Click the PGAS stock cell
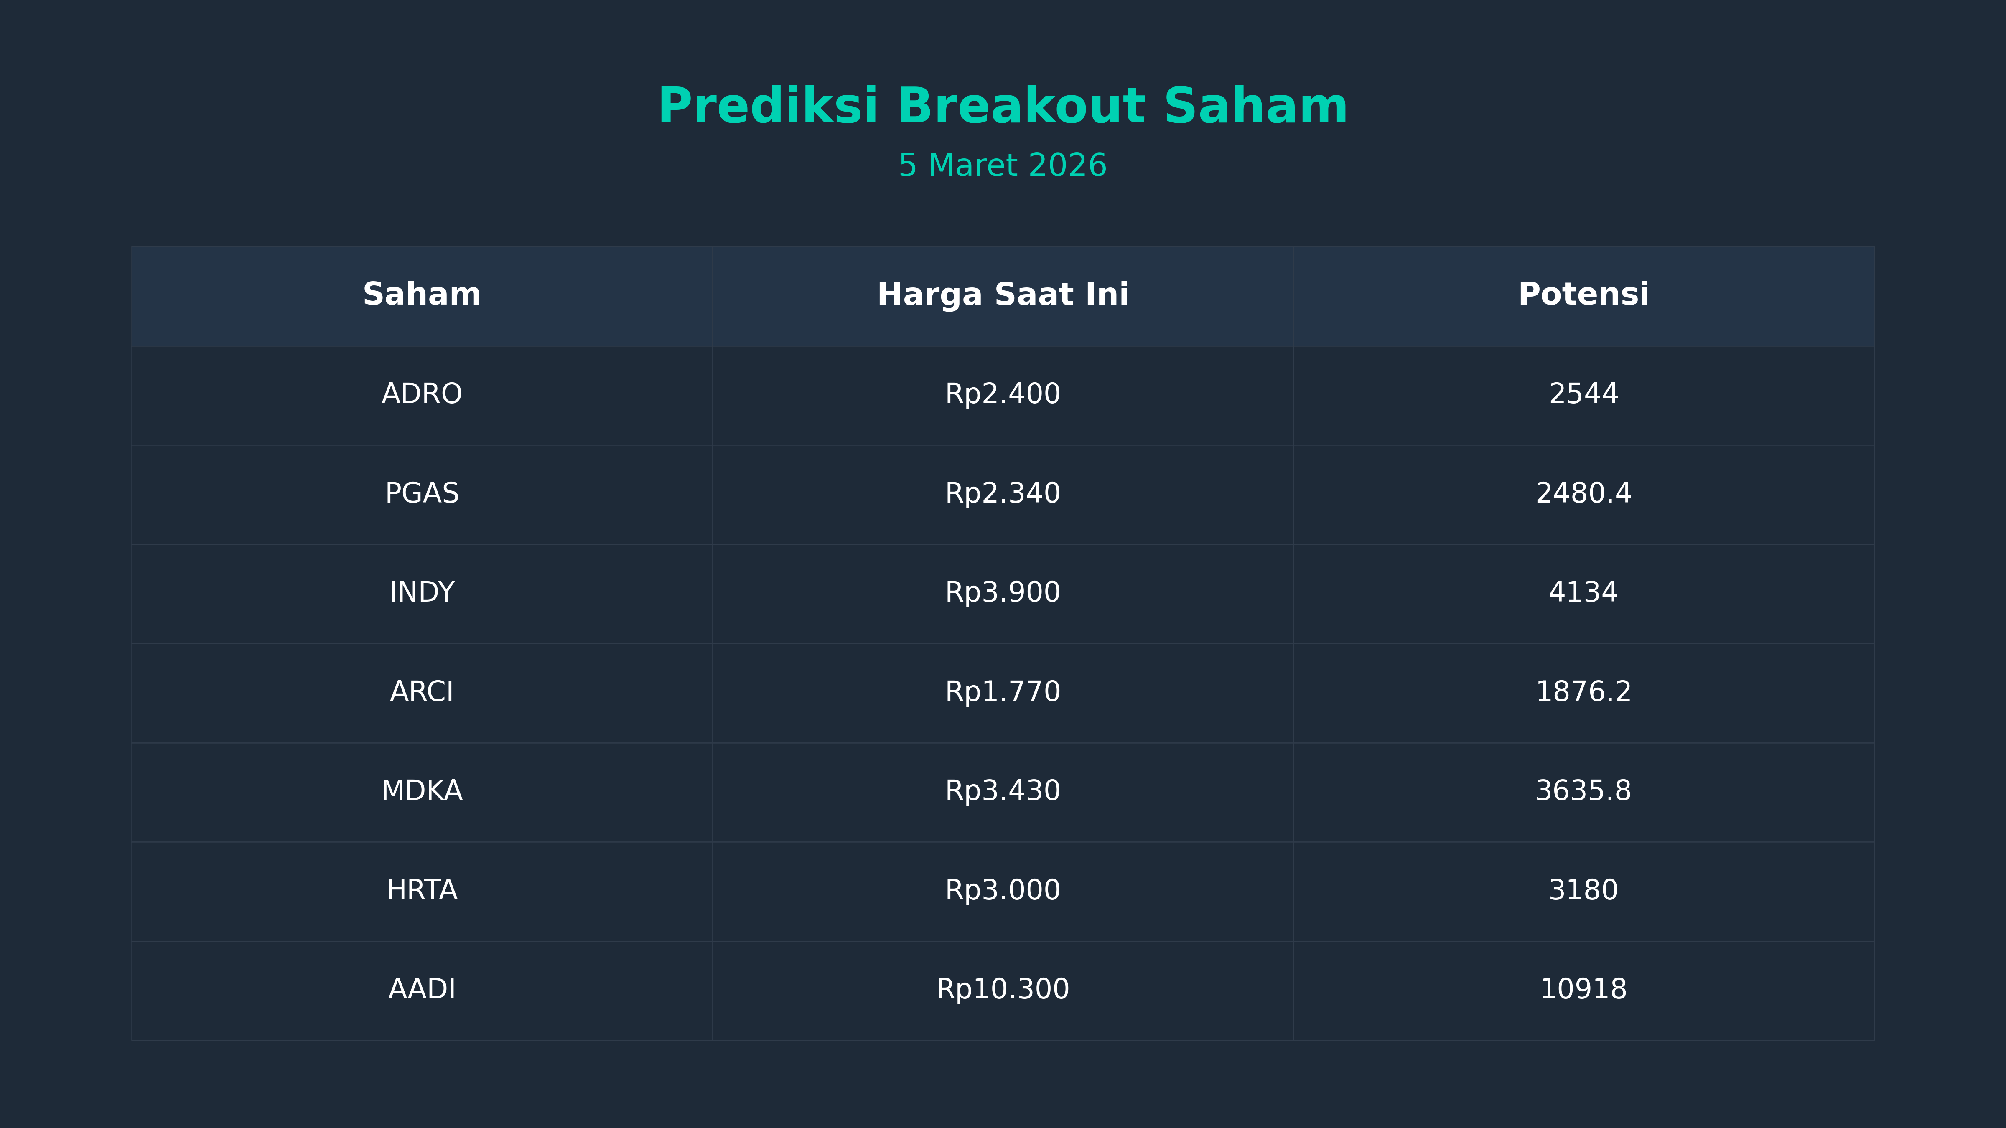The image size is (2006, 1128). (421, 493)
